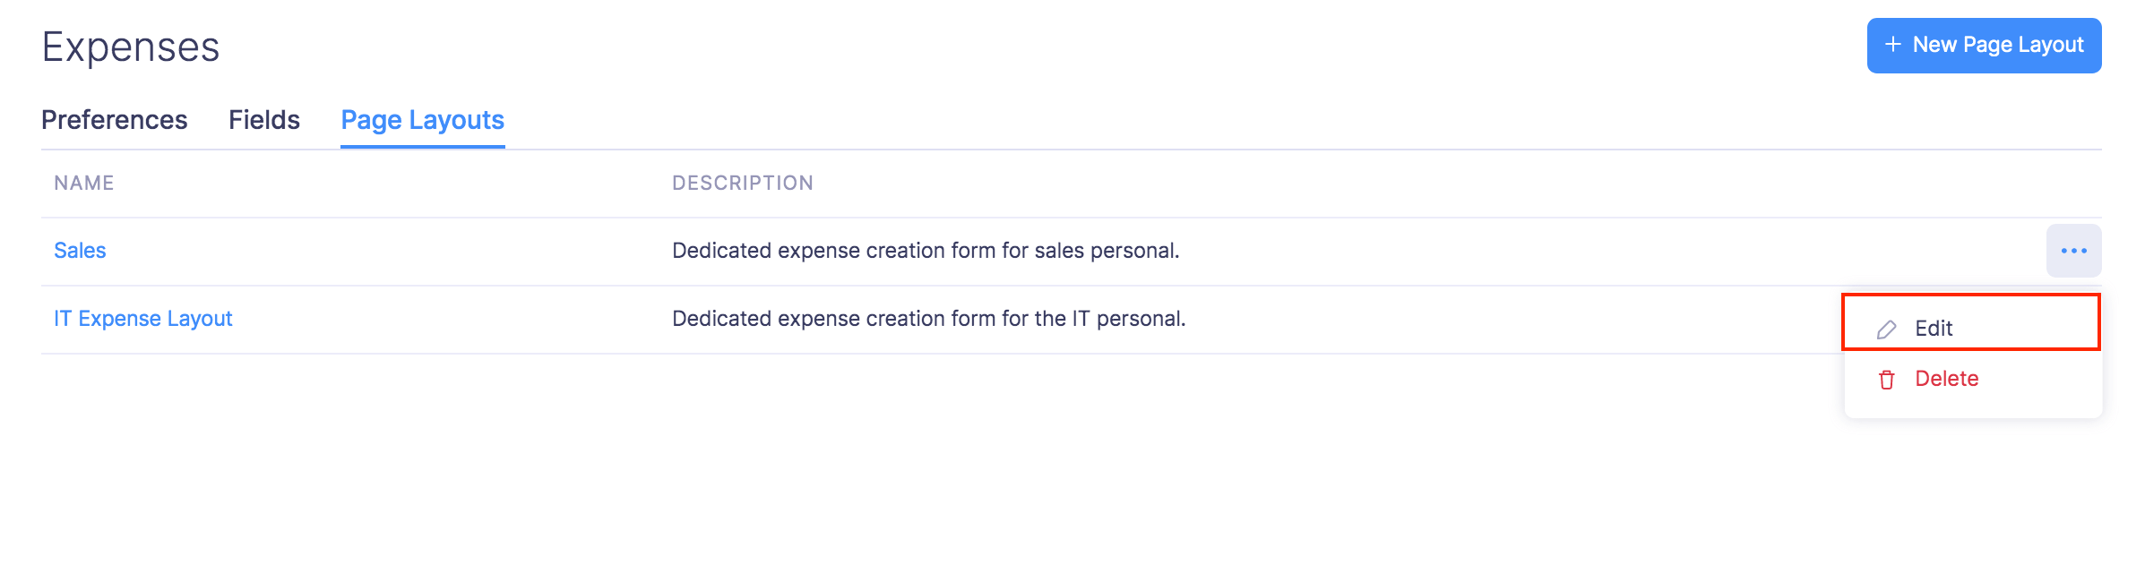Click the Expenses page heading

click(131, 47)
